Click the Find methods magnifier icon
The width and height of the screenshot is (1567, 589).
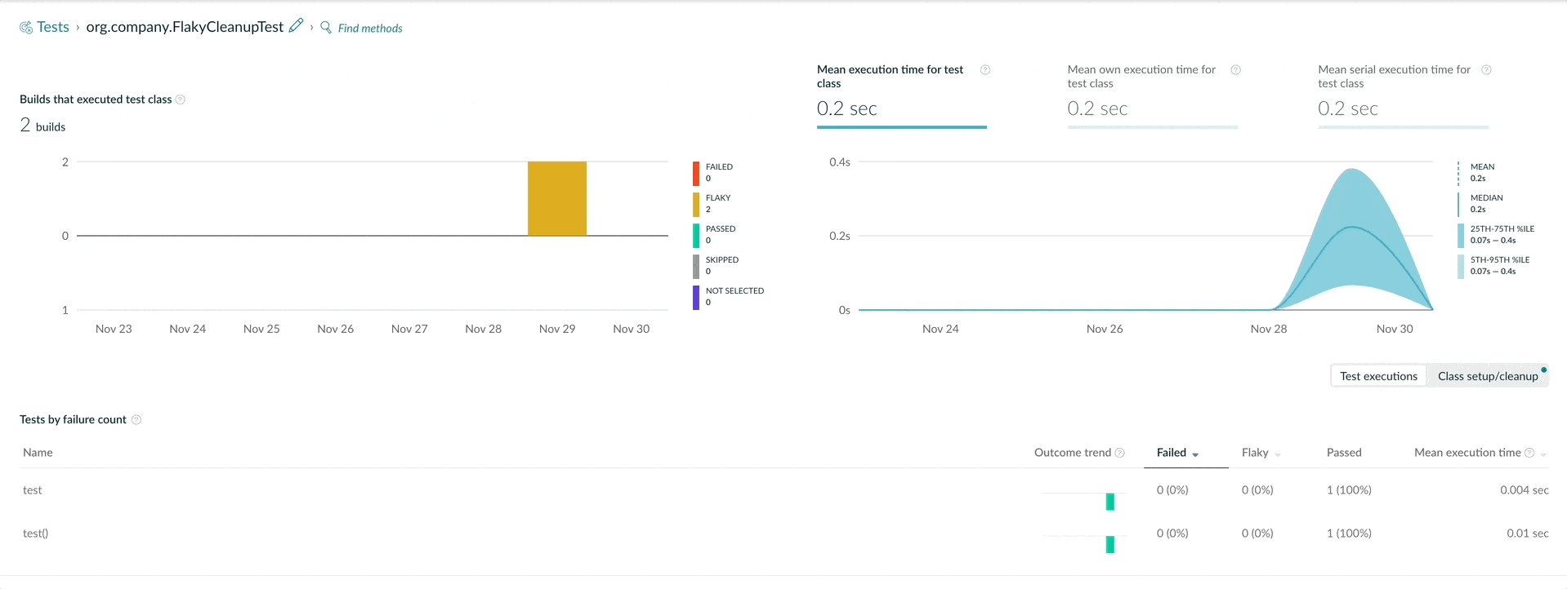(326, 27)
